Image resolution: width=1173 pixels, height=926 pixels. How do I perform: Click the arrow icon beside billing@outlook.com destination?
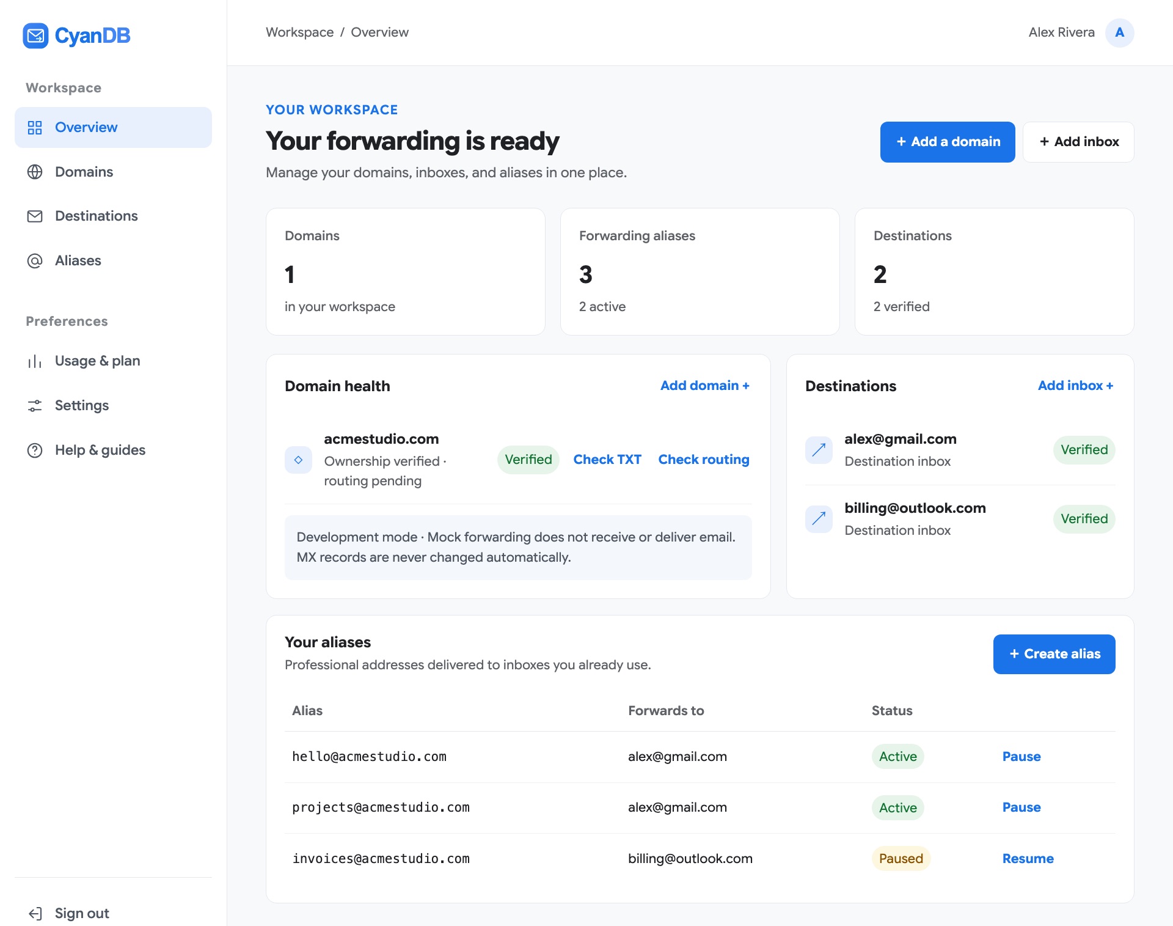pyautogui.click(x=819, y=519)
